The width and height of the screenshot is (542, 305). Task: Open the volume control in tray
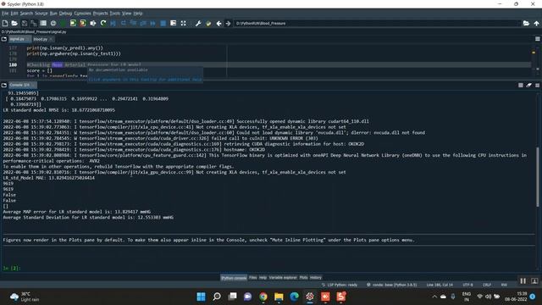[488, 297]
